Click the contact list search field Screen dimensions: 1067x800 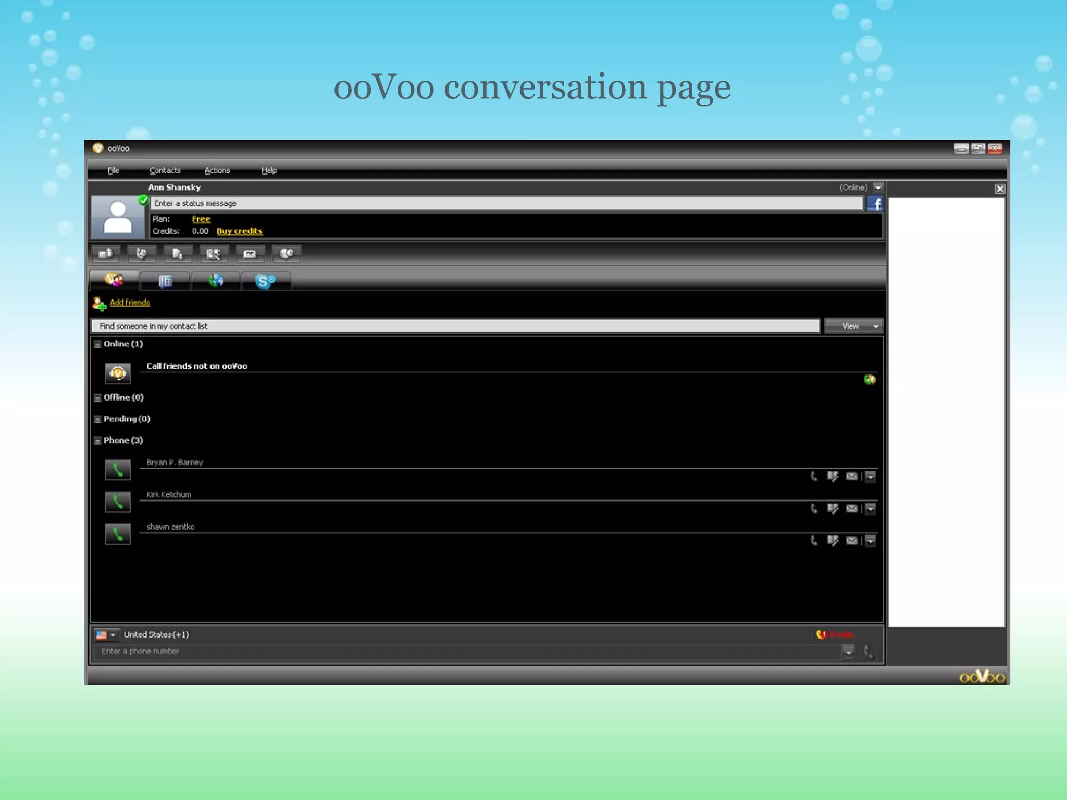coord(455,326)
